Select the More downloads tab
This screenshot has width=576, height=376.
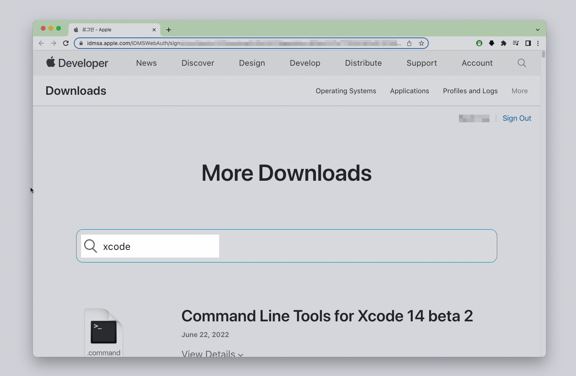click(x=520, y=91)
